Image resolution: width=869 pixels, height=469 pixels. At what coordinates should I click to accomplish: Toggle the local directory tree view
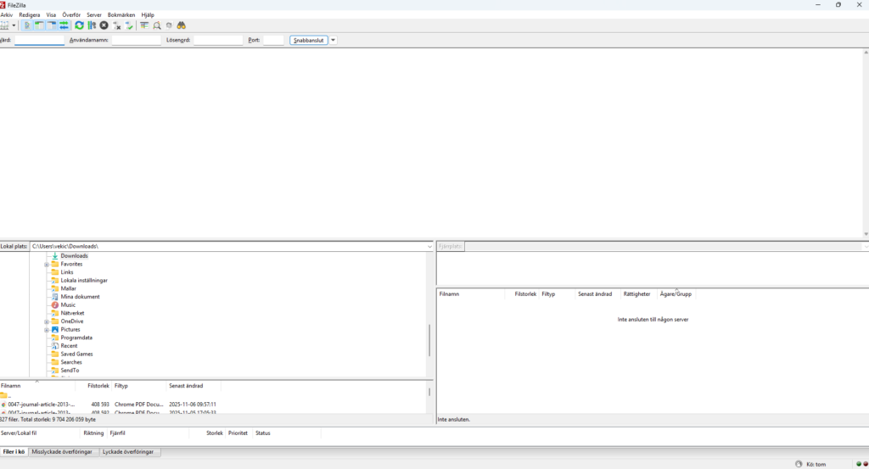pos(39,25)
